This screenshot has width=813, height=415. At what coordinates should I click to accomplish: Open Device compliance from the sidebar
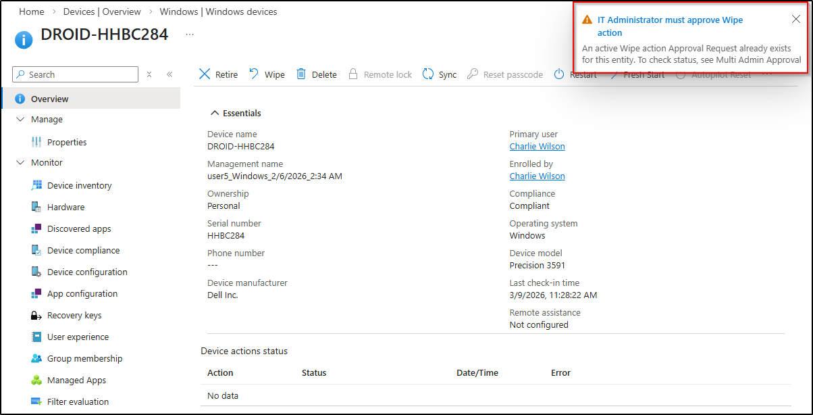84,250
